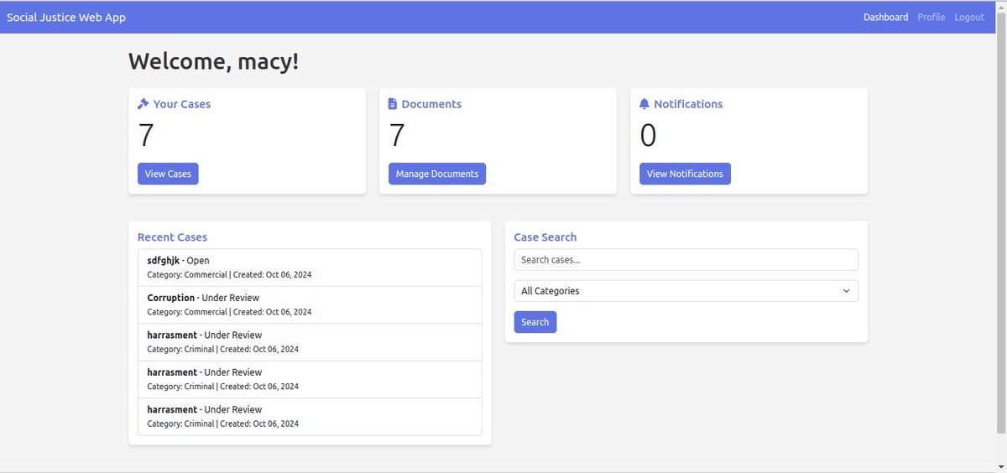Click the Your Cases card title
This screenshot has height=473, width=1007.
coord(182,104)
